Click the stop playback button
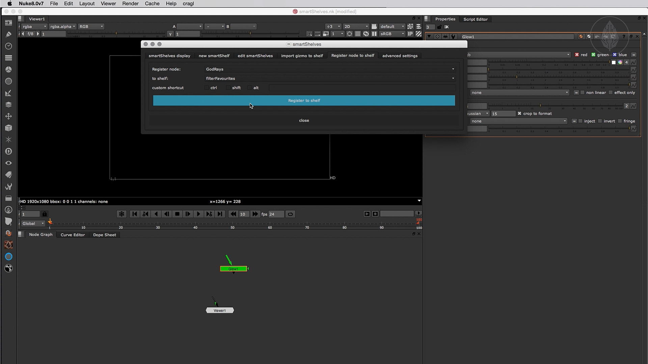Viewport: 648px width, 364px height. tap(177, 214)
